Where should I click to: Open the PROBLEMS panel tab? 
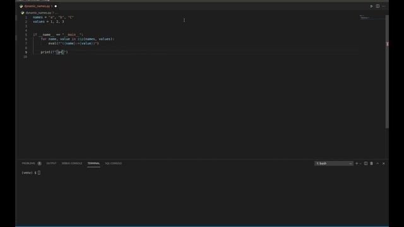[28, 163]
